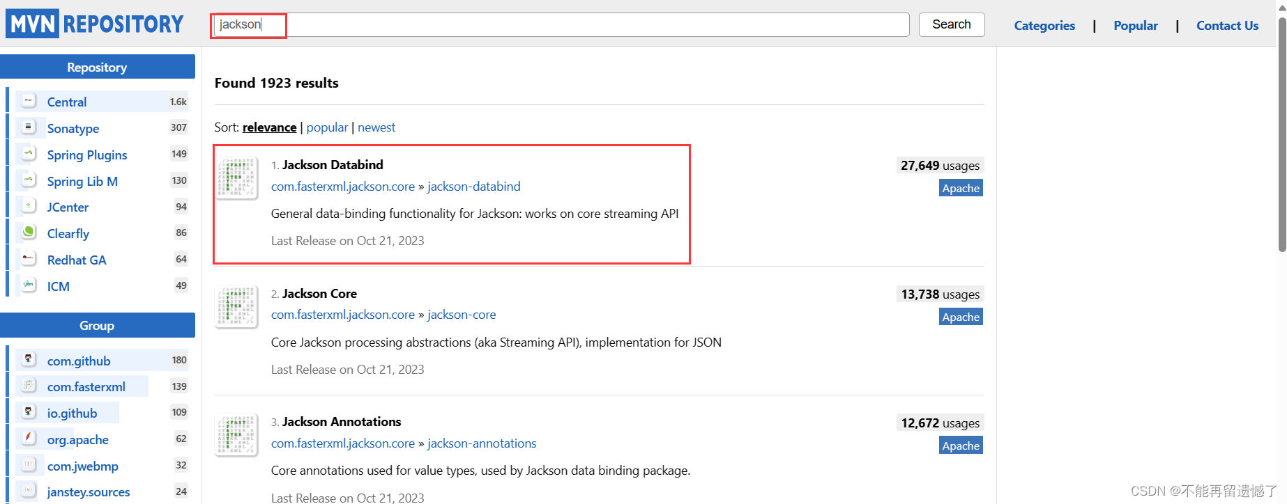Click the janstey.sources group icon
This screenshot has height=504, width=1287.
29,491
